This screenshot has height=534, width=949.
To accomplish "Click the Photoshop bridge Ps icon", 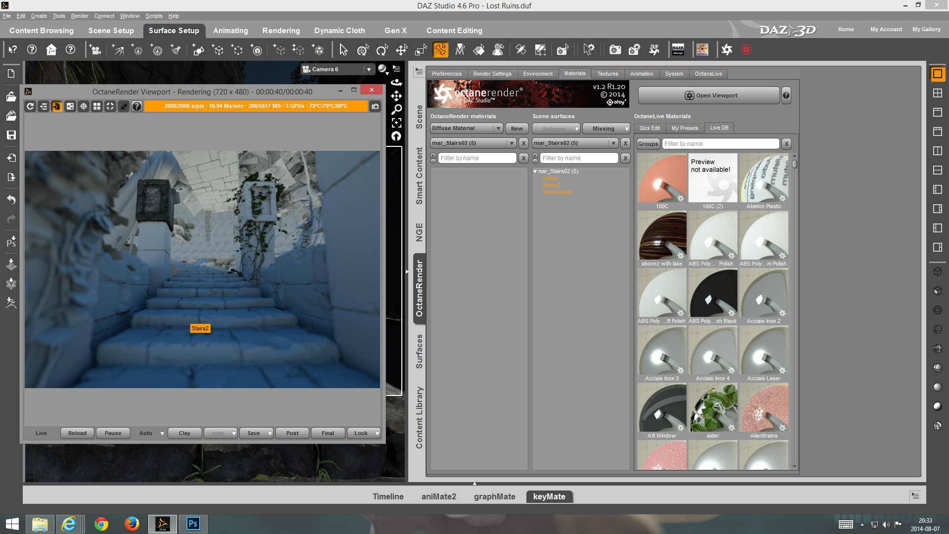I will click(x=11, y=242).
